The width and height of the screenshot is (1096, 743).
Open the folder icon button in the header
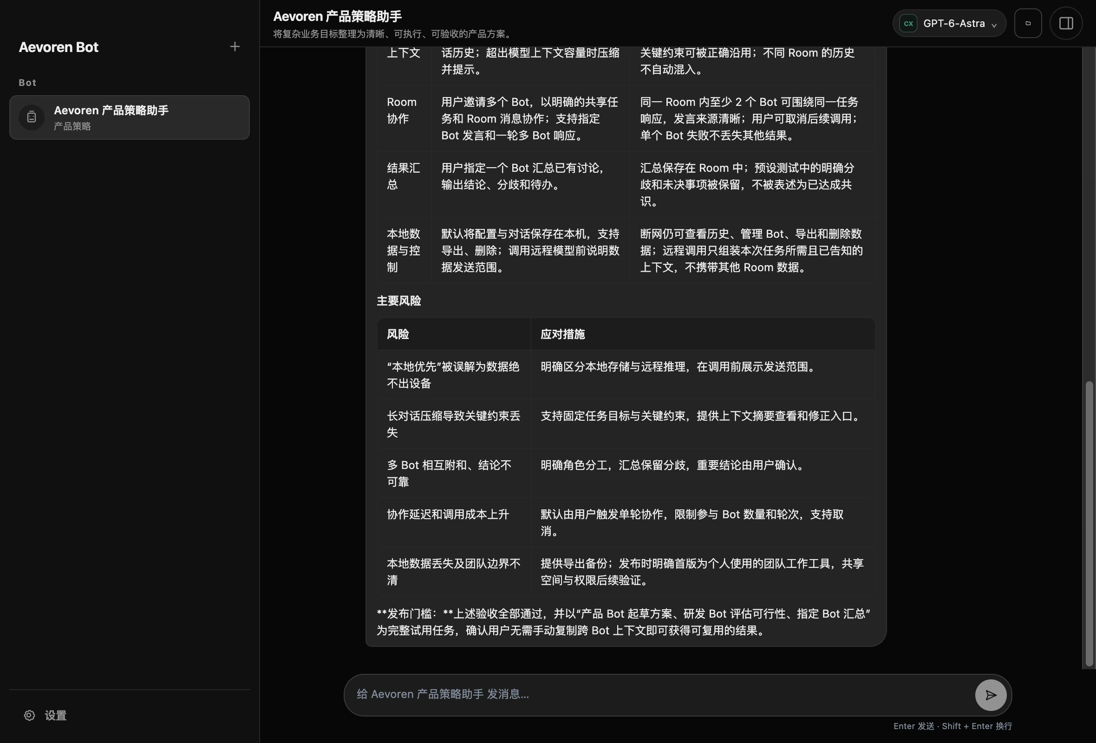tap(1028, 23)
